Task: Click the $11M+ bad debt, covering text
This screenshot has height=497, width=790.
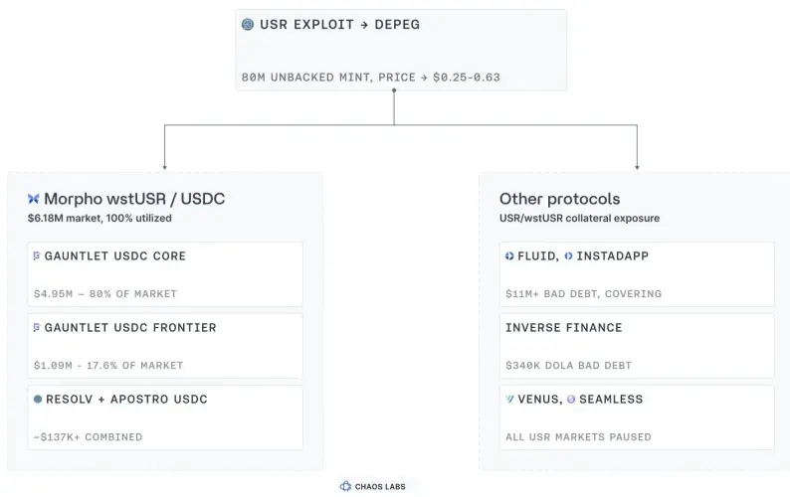Action: pyautogui.click(x=583, y=293)
